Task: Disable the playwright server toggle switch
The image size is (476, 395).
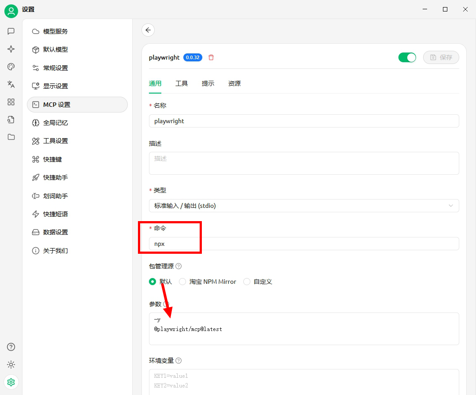Action: (x=407, y=57)
